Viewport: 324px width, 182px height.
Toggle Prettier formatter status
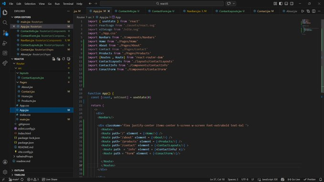310,180
